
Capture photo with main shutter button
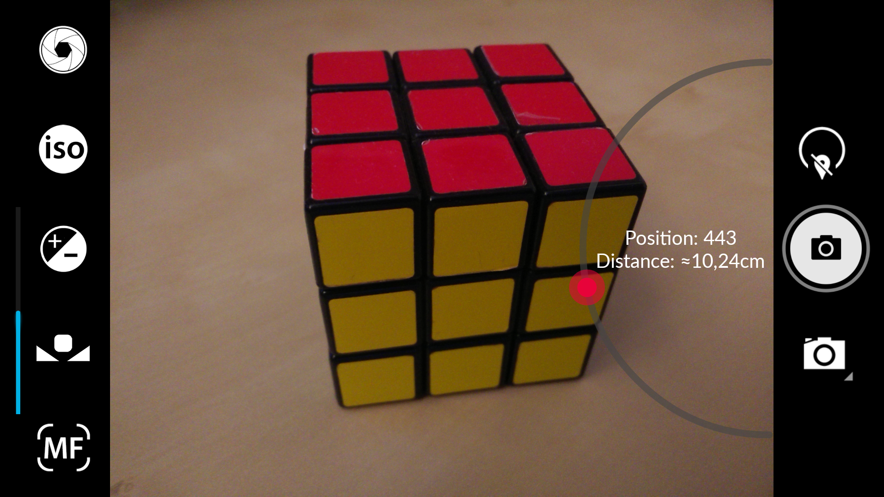(823, 249)
